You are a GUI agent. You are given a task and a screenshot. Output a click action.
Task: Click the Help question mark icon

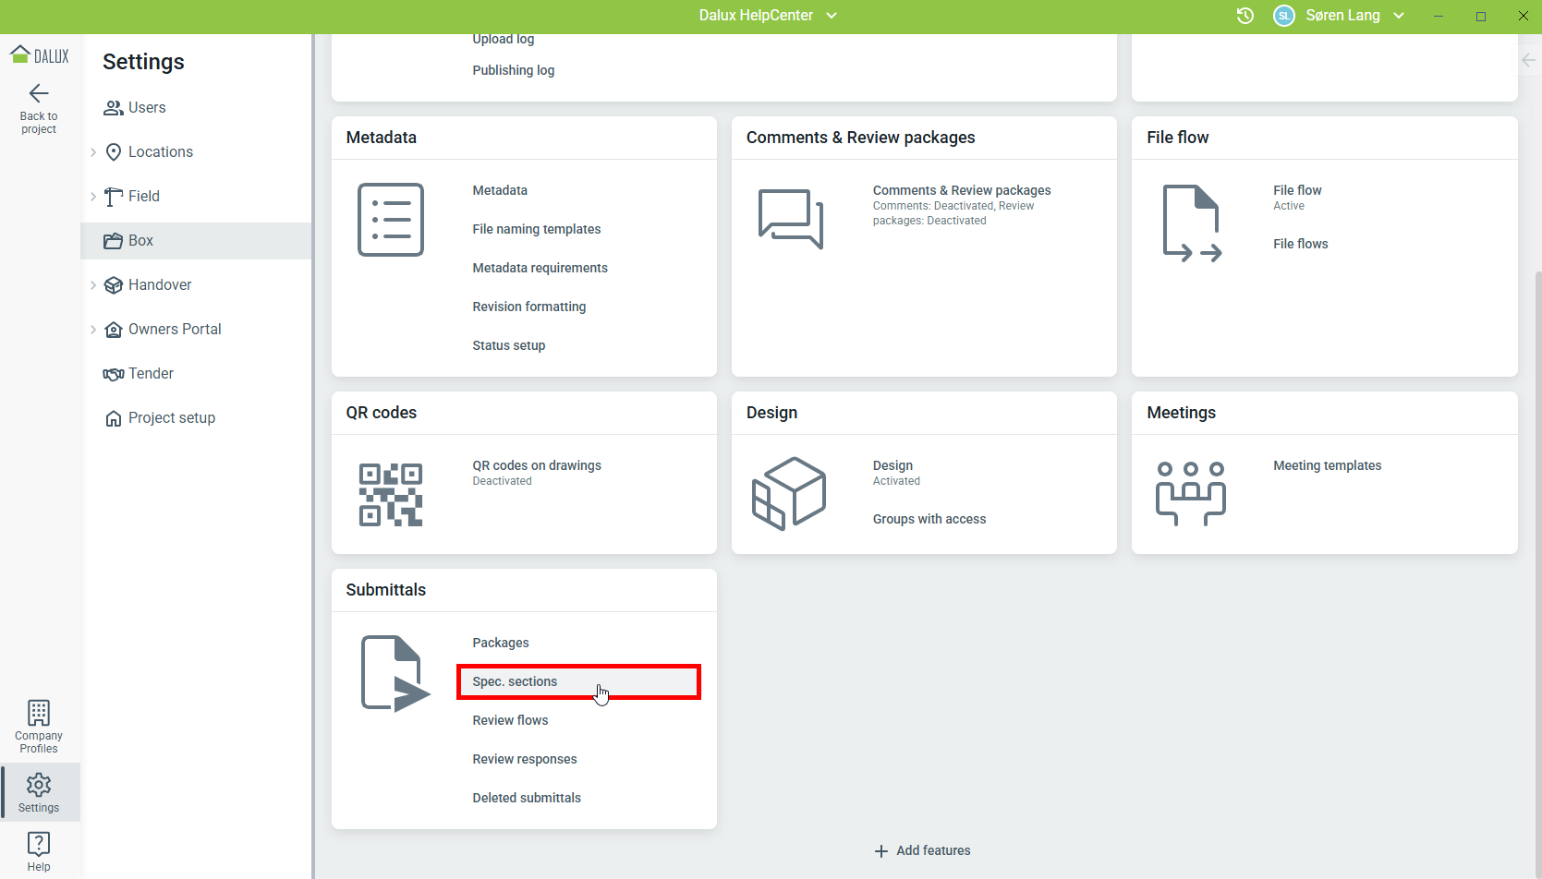(39, 844)
